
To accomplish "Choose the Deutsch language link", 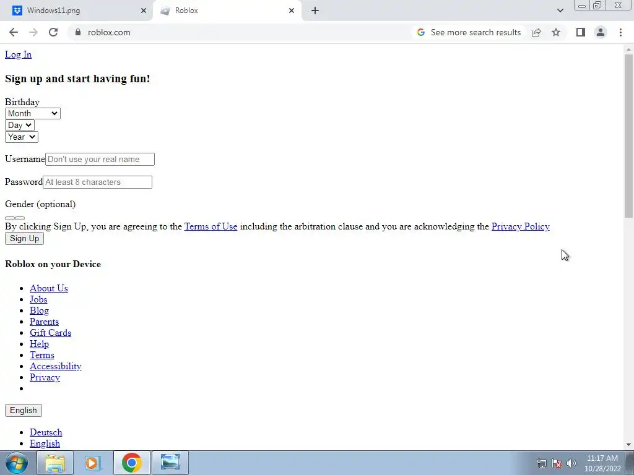I will (46, 432).
